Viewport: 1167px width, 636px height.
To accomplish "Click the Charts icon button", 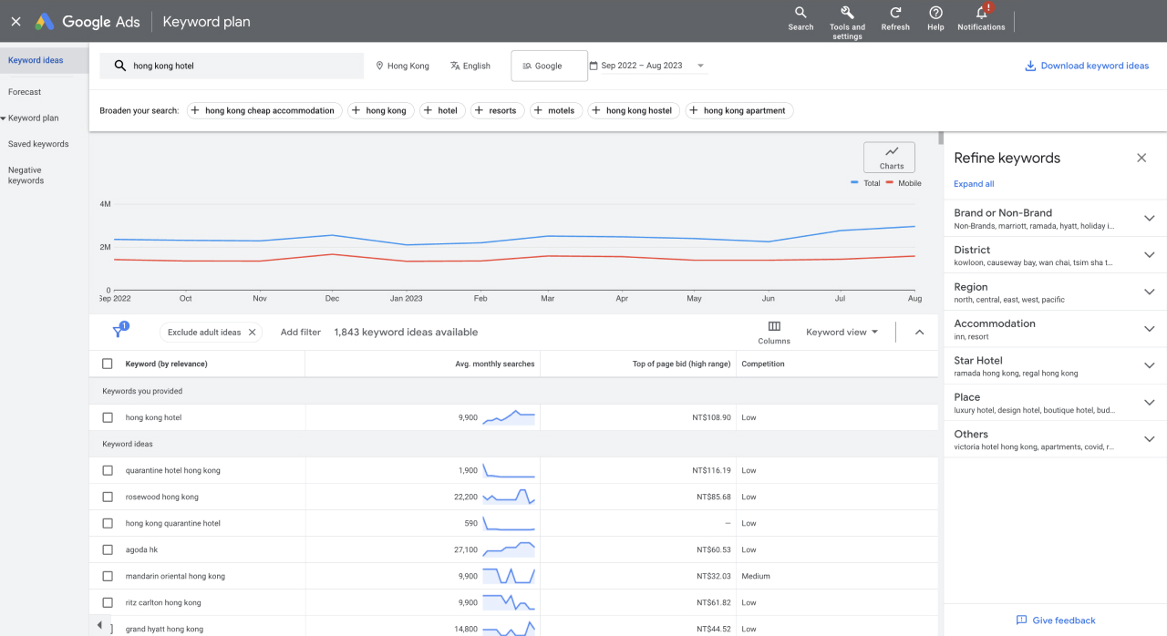I will coord(891,157).
